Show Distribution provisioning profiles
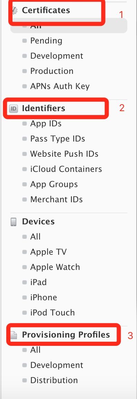The image size is (137, 399). (x=54, y=380)
